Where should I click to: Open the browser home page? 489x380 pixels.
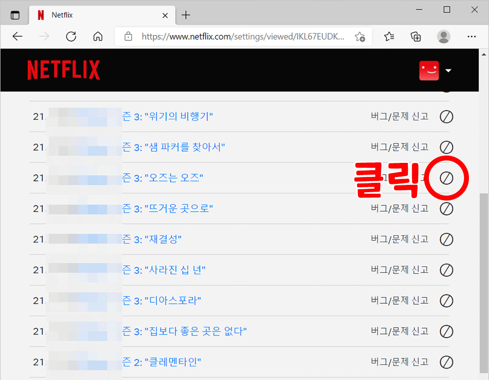pyautogui.click(x=98, y=37)
